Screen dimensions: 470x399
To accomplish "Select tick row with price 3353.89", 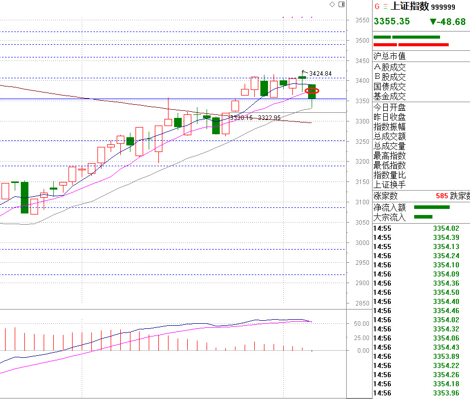I will [421, 356].
